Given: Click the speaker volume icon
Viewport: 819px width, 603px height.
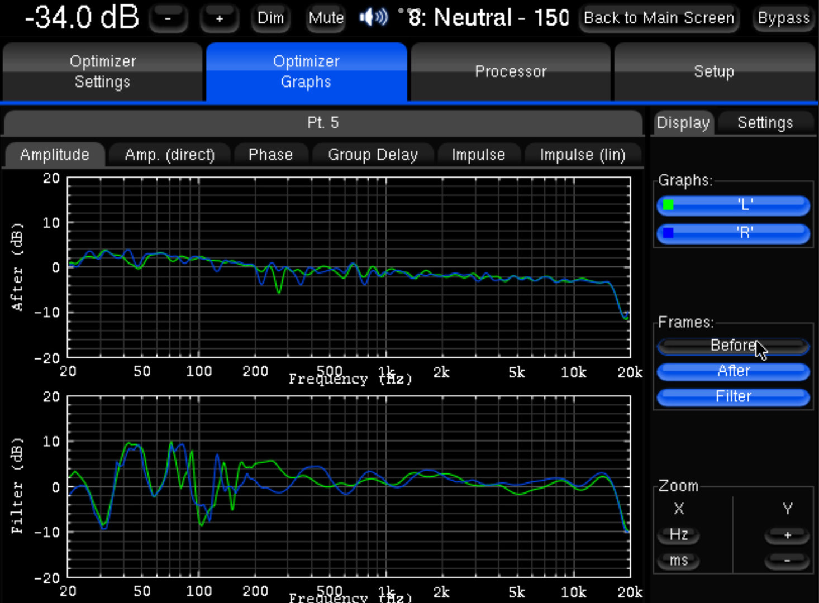Looking at the screenshot, I should click(373, 18).
